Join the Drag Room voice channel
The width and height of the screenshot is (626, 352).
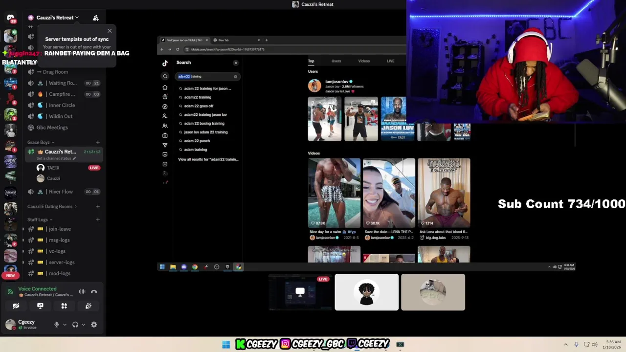click(x=64, y=72)
